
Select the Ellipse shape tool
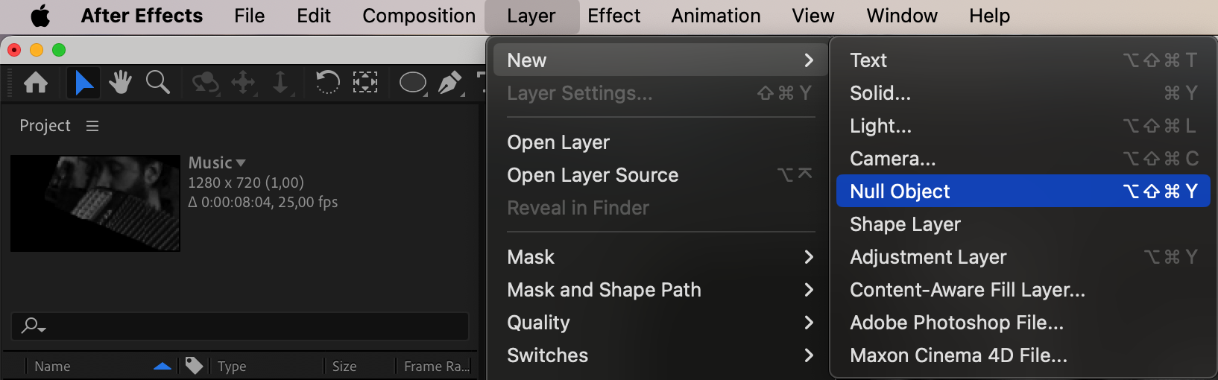coord(413,82)
